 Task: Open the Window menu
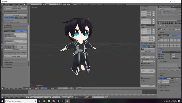click(16, 4)
